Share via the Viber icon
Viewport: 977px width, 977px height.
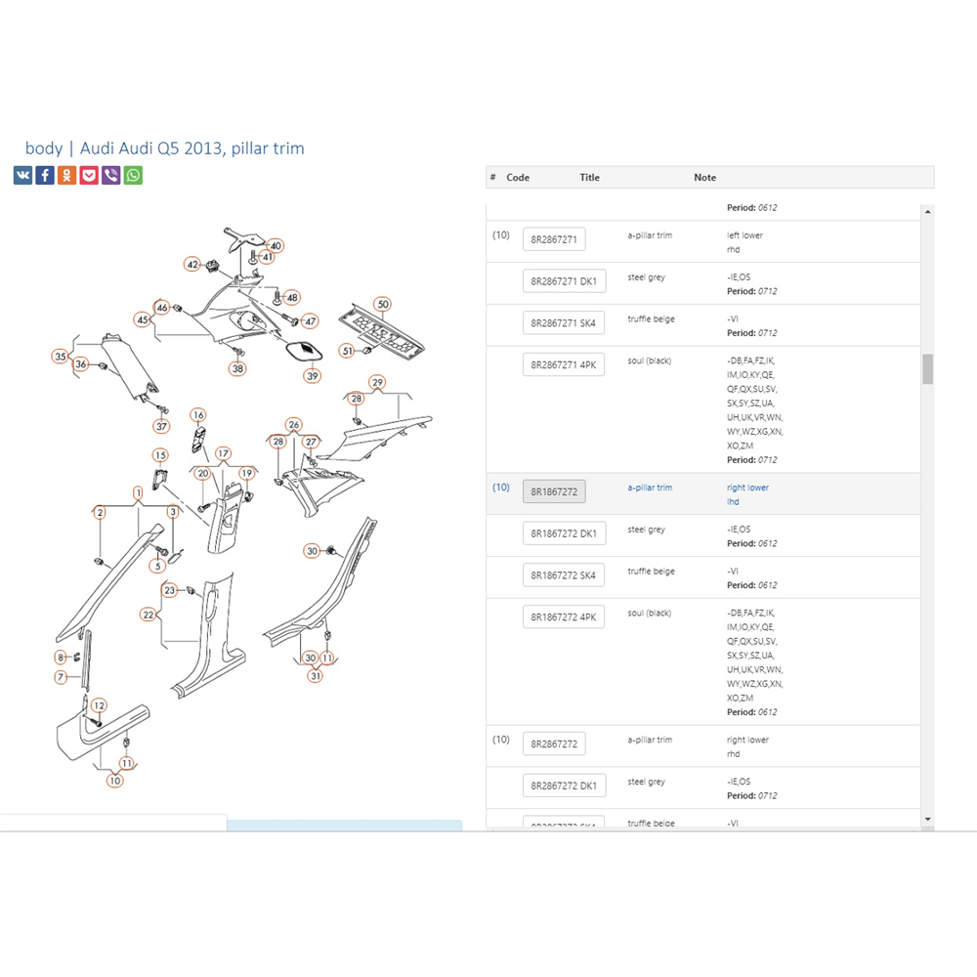pyautogui.click(x=110, y=176)
